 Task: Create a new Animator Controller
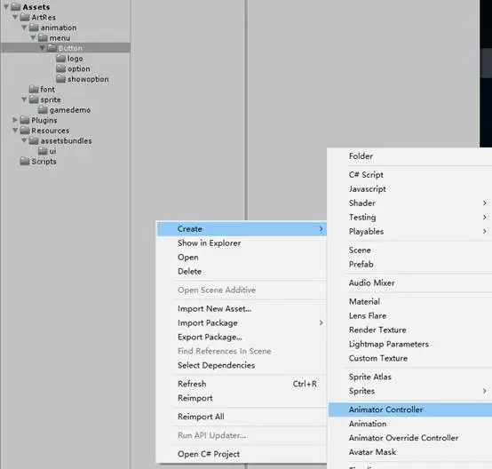[410, 409]
